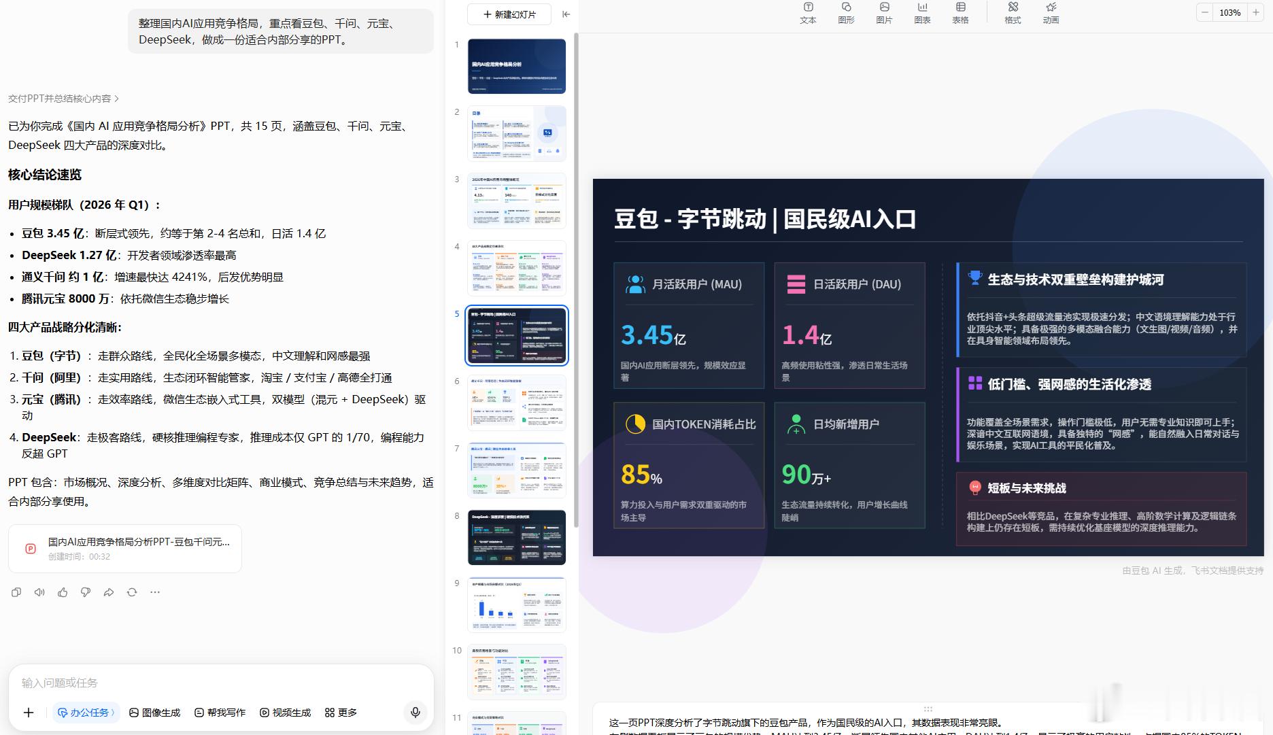Insert a table using 表格 icon
Viewport: 1273px width, 735px height.
(x=960, y=13)
